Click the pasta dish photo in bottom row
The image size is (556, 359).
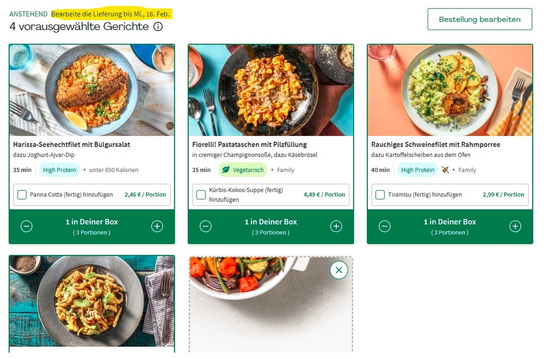(x=92, y=303)
